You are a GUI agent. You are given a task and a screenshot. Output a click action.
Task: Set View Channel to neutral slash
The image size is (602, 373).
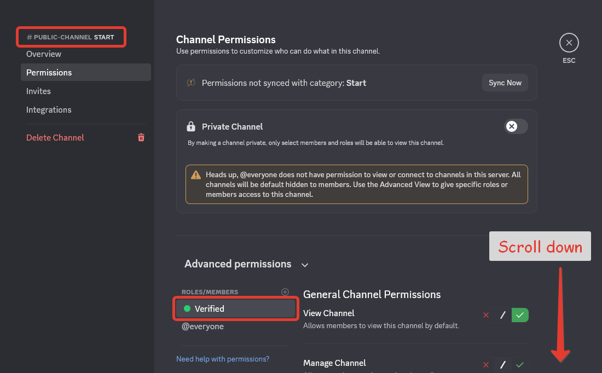(x=502, y=315)
